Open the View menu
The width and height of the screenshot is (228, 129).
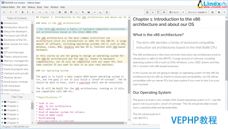46,7
